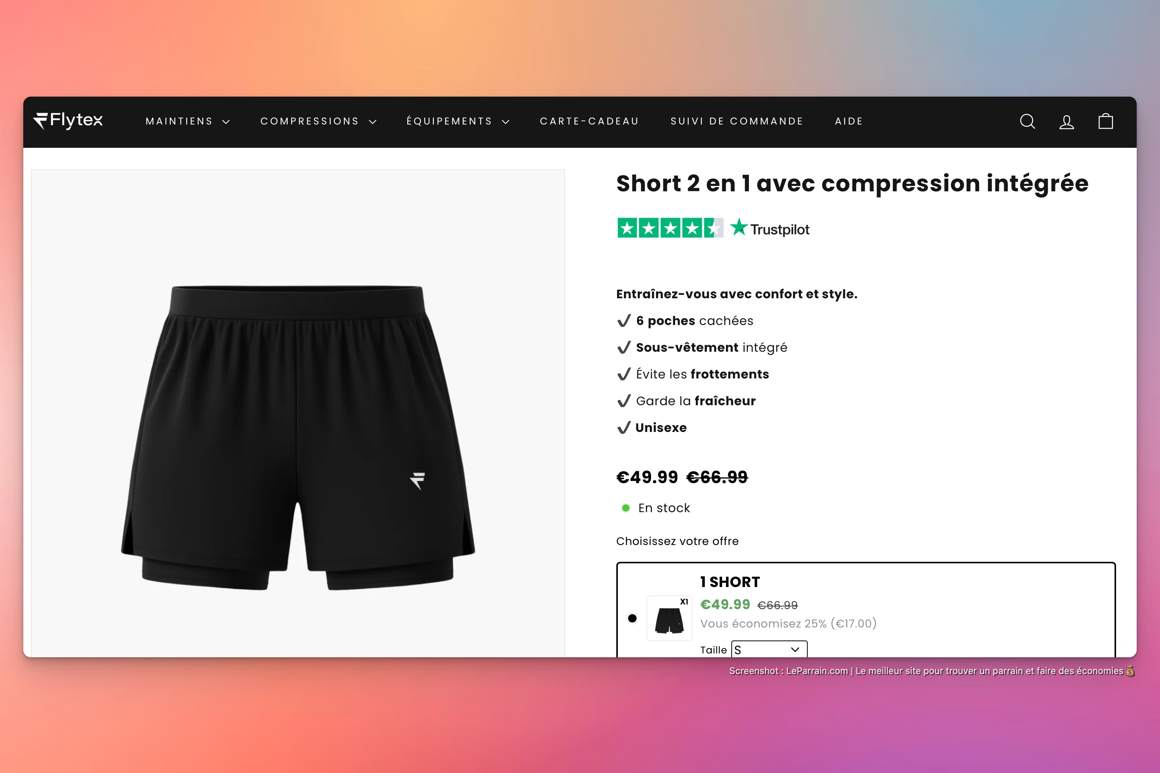The height and width of the screenshot is (773, 1160).
Task: Open the Taille size dropdown
Action: [x=769, y=649]
